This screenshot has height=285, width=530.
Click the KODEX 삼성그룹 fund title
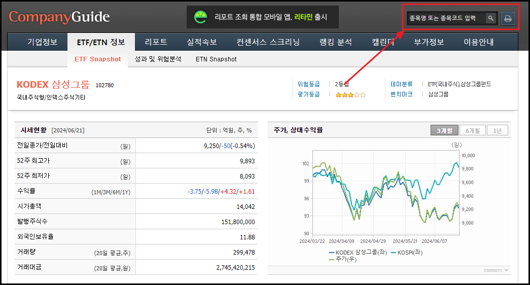[x=53, y=84]
